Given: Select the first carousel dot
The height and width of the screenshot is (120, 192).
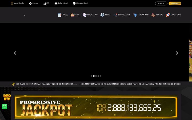Looking at the screenshot, I should coord(91,76).
